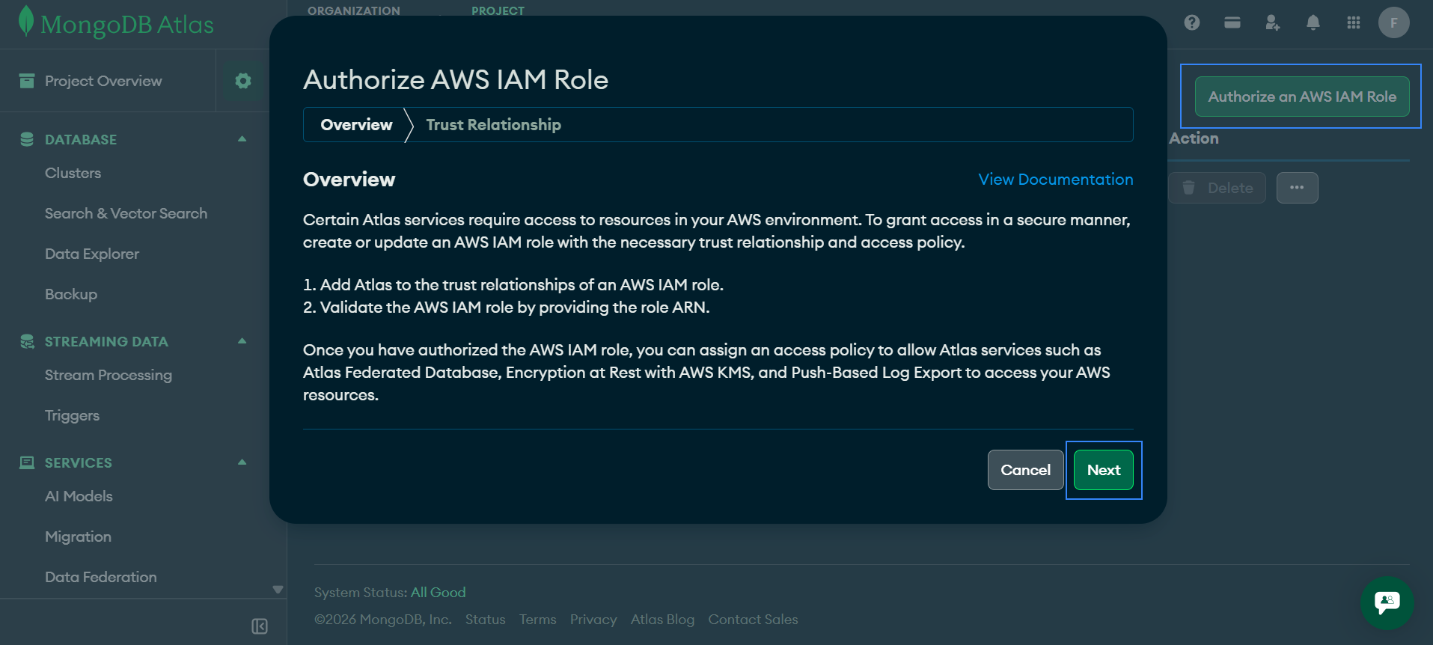The width and height of the screenshot is (1433, 645).
Task: Click the PROJECT header label
Action: click(x=498, y=10)
